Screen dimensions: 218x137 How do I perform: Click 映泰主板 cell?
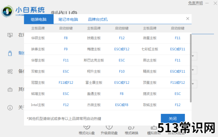[x=38, y=49]
